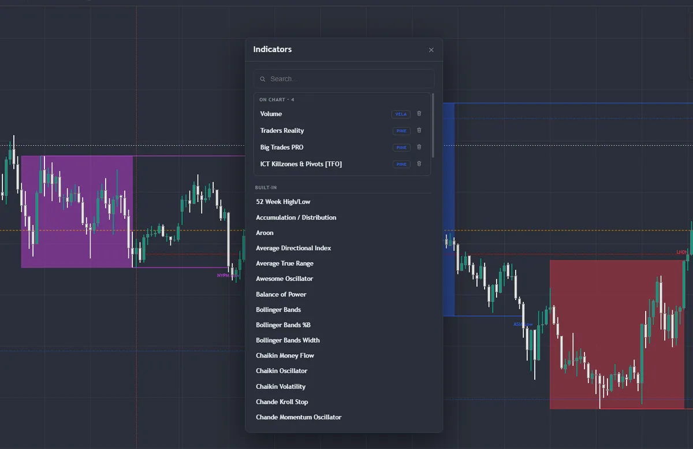The height and width of the screenshot is (449, 693).
Task: Add the Bollinger Bands %B indicator
Action: click(x=343, y=325)
